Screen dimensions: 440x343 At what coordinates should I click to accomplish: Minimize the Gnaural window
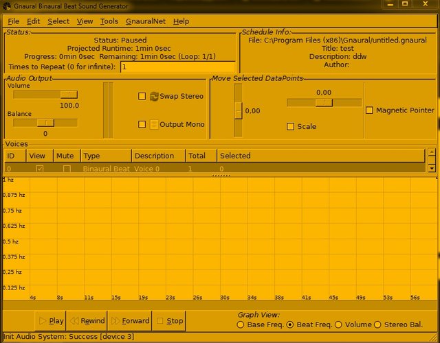click(390, 4)
